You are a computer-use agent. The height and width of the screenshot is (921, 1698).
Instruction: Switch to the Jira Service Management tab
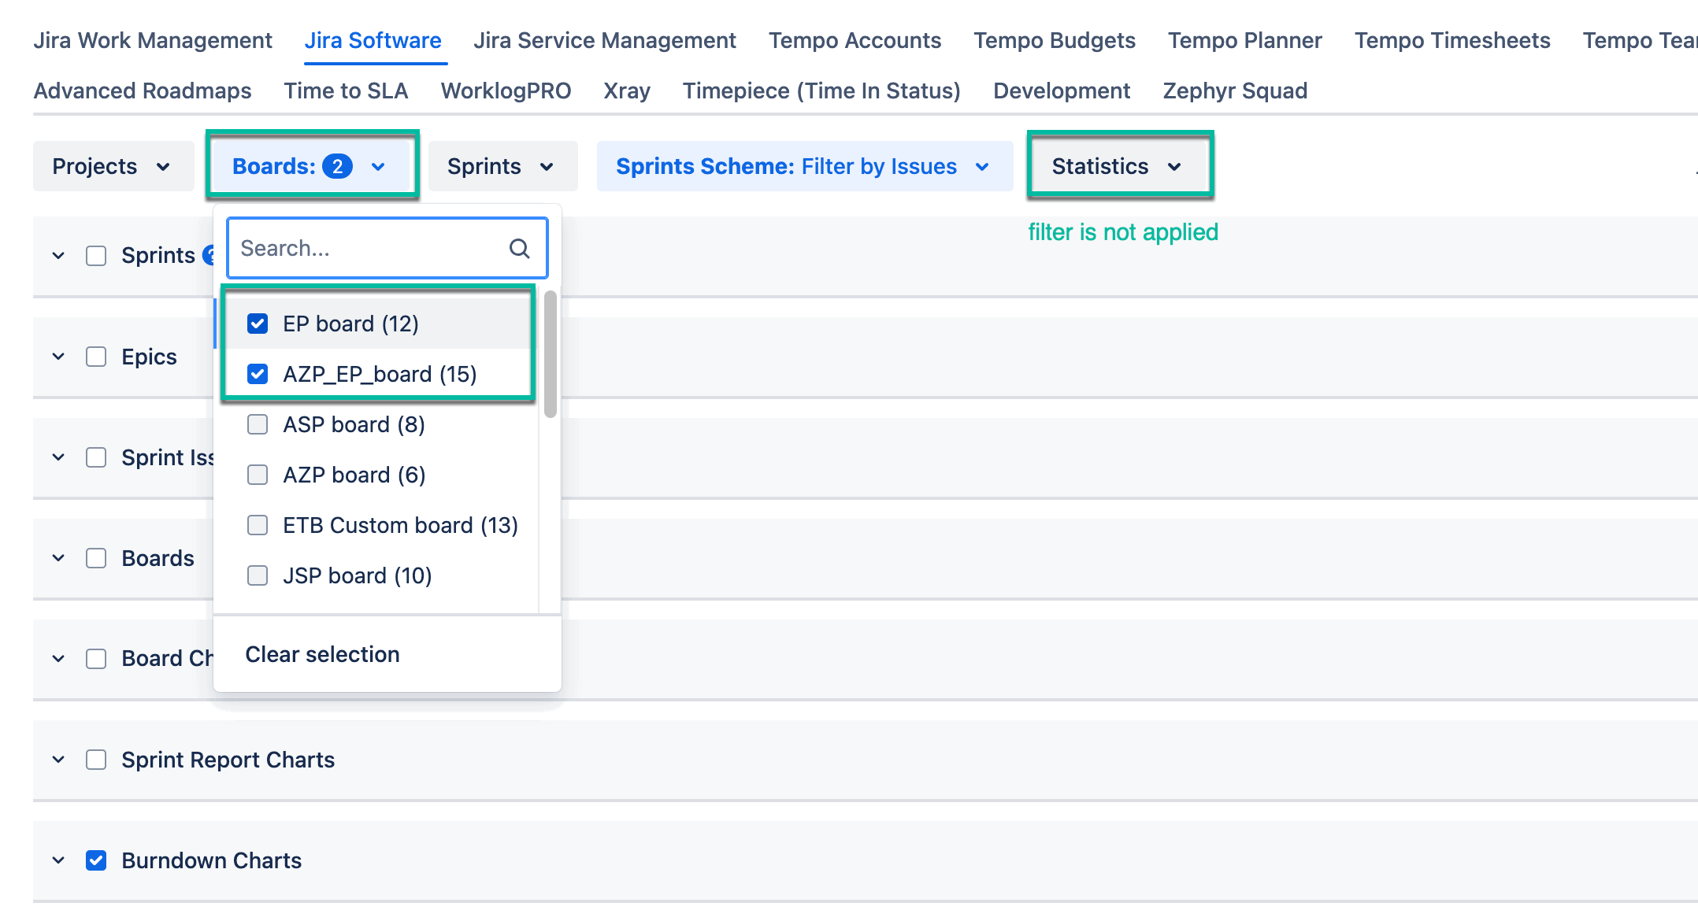tap(604, 41)
